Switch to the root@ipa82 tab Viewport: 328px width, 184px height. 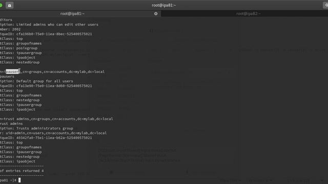click(248, 14)
